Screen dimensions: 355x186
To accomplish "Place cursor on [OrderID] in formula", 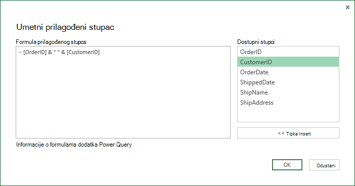I will pos(35,52).
